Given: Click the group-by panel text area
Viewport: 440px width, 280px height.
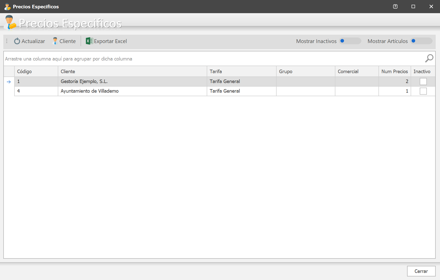Looking at the screenshot, I should (x=69, y=59).
